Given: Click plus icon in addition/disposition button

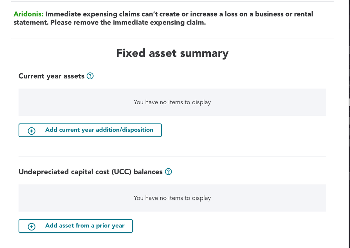Looking at the screenshot, I should 32,131.
